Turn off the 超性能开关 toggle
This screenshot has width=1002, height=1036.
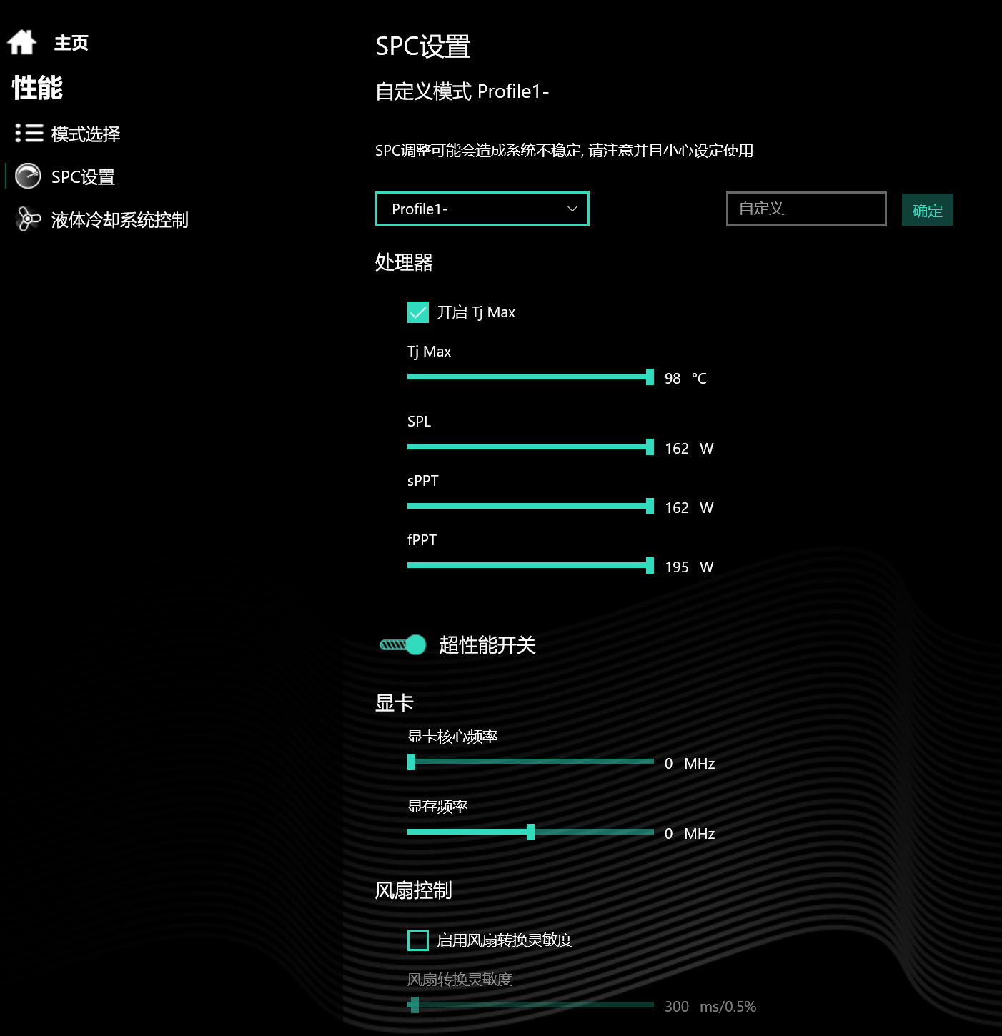point(403,644)
